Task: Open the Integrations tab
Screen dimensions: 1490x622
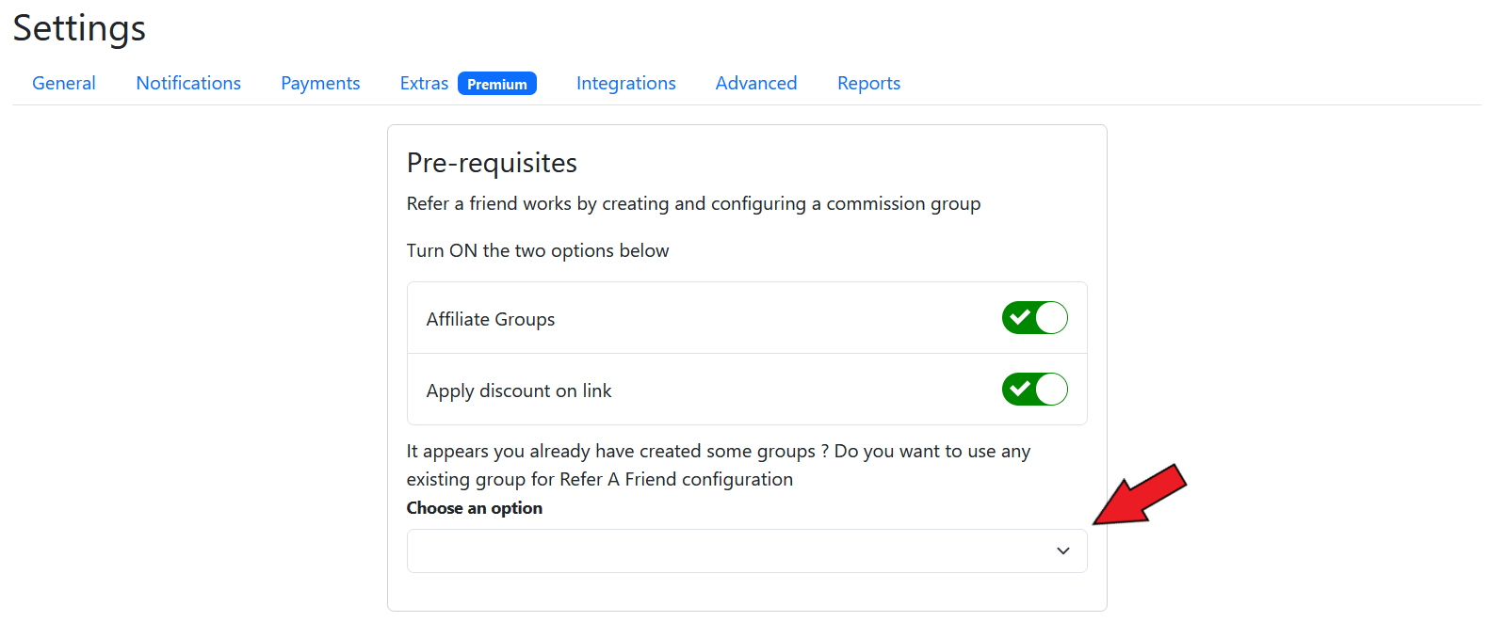Action: coord(625,83)
